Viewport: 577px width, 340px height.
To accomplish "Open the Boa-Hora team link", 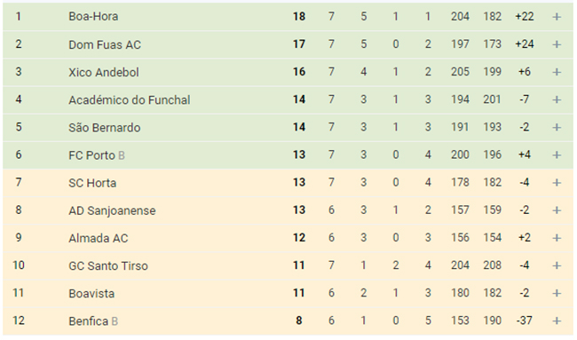I will coord(93,17).
